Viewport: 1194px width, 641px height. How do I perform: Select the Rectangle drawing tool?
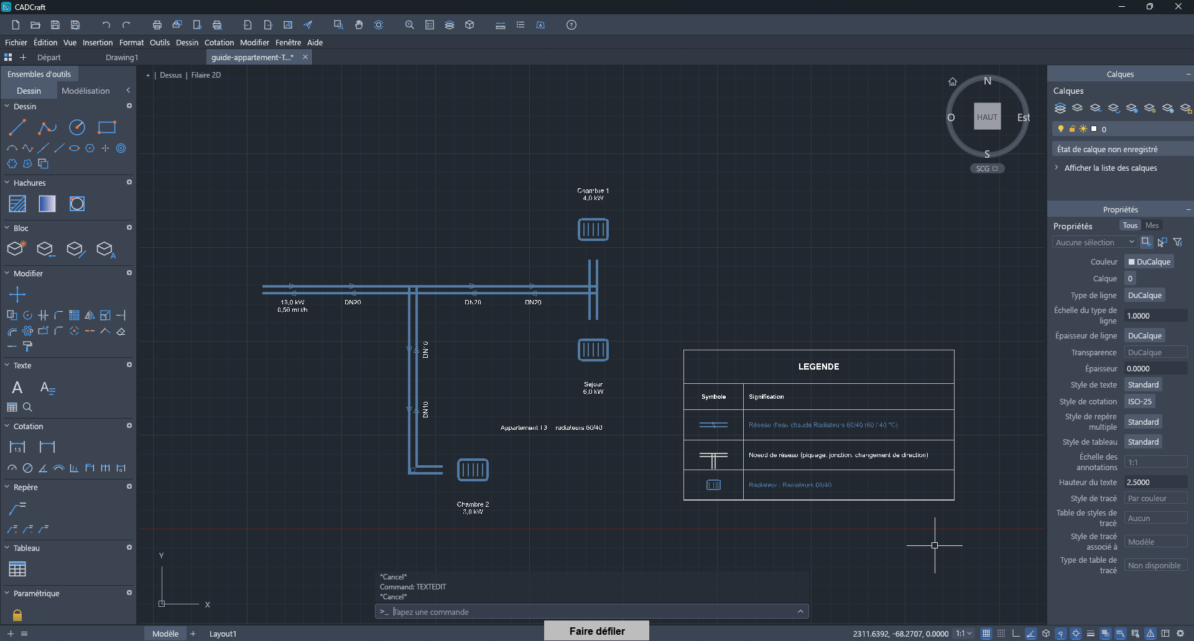point(107,128)
